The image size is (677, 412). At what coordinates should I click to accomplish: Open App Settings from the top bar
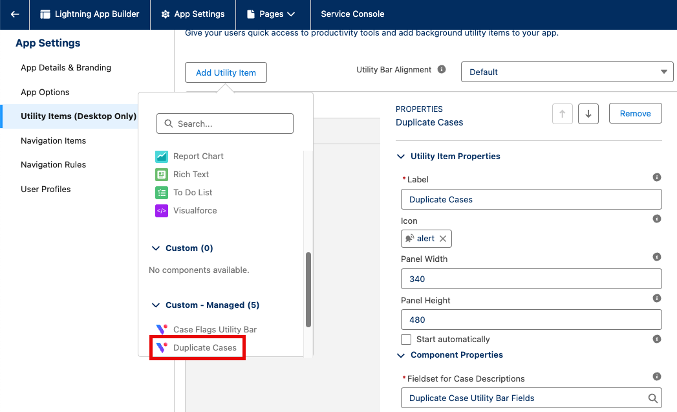pyautogui.click(x=193, y=14)
